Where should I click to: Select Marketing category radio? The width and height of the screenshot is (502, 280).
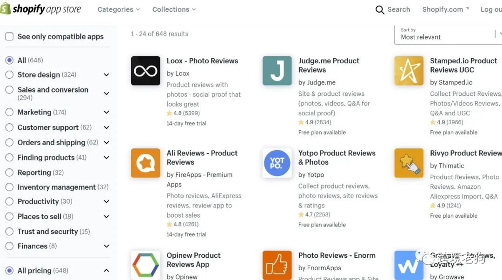tap(9, 112)
